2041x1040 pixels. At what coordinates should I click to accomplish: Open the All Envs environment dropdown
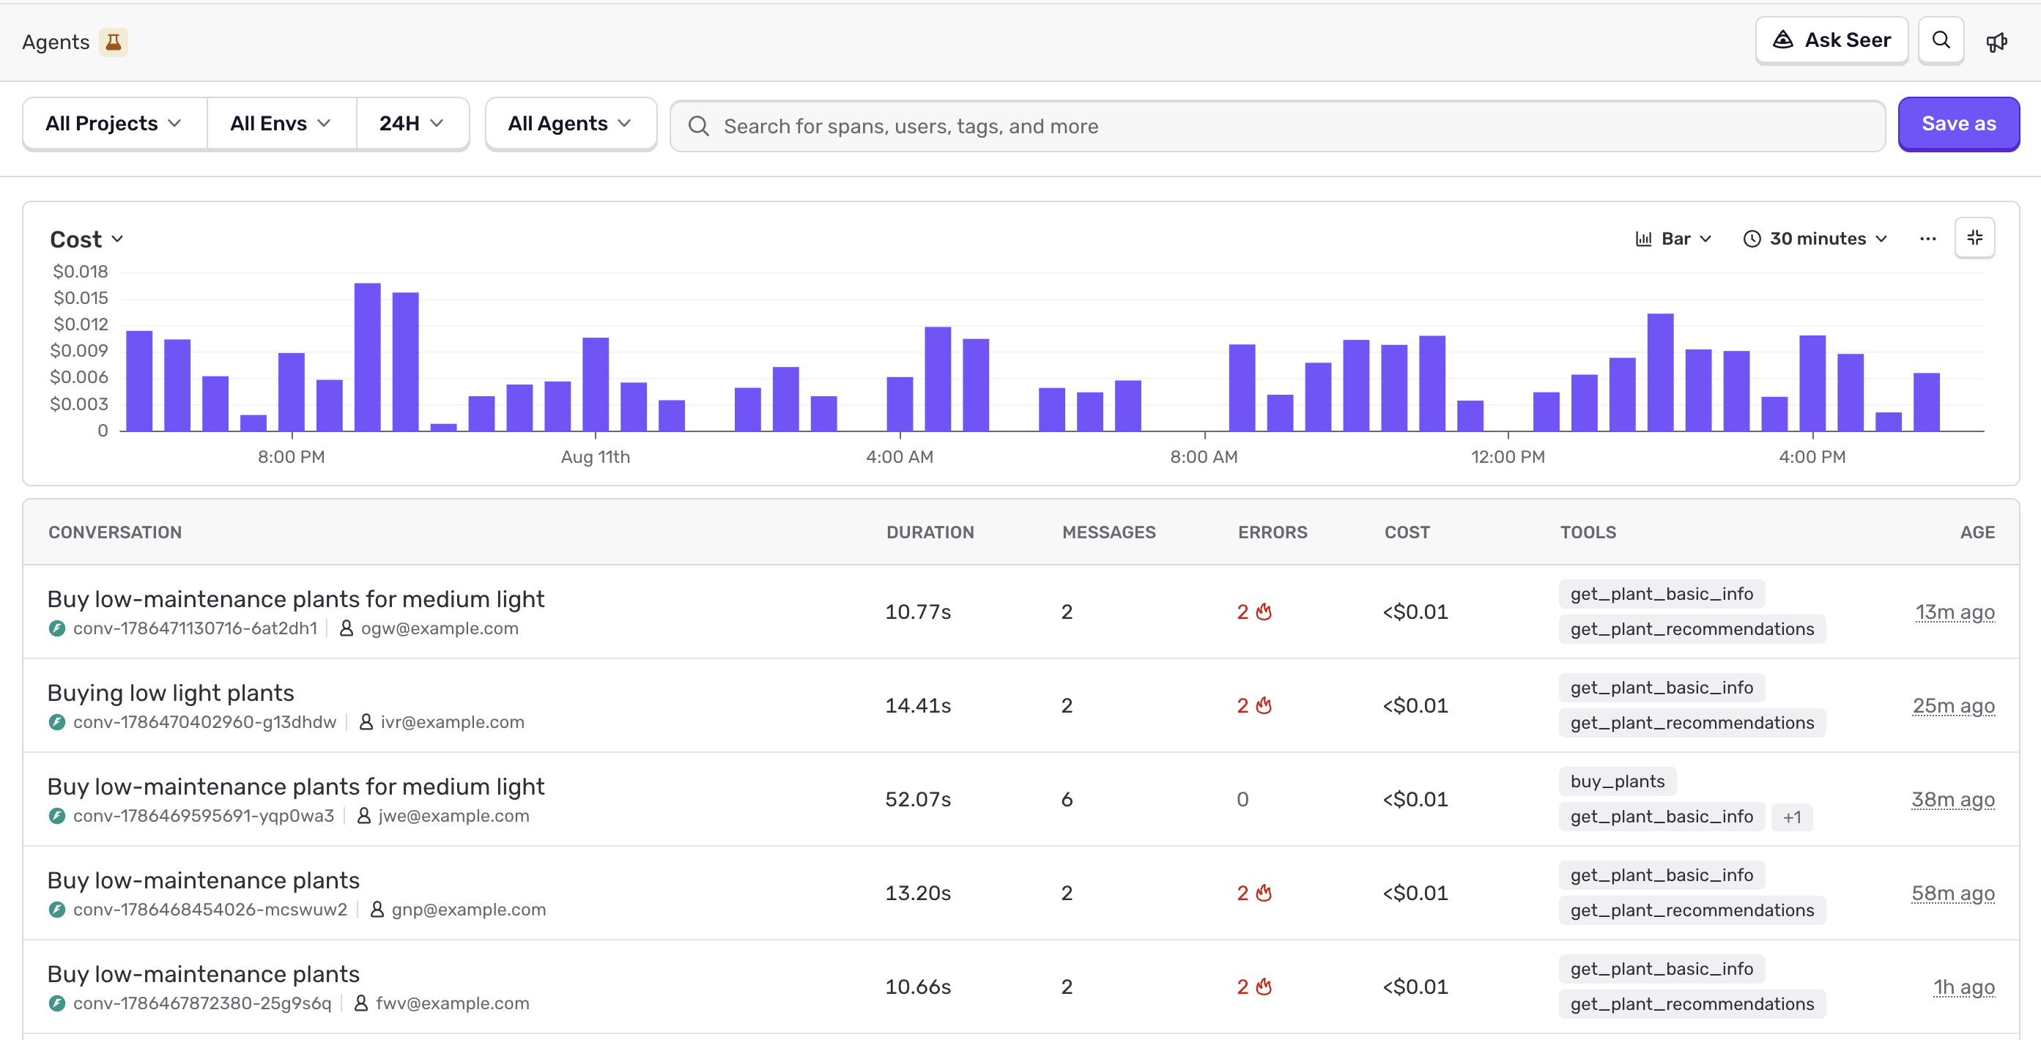point(281,124)
